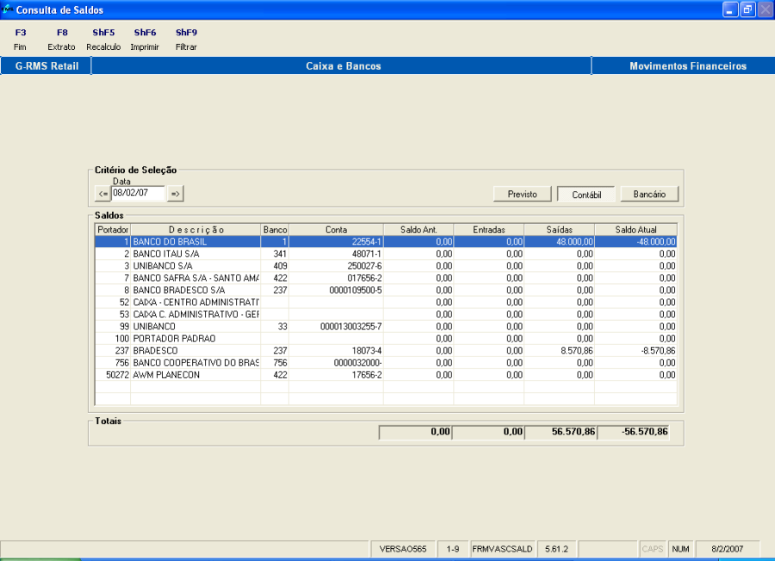Toggle the NUM indicator in the status bar
This screenshot has height=561, width=775.
coord(679,548)
